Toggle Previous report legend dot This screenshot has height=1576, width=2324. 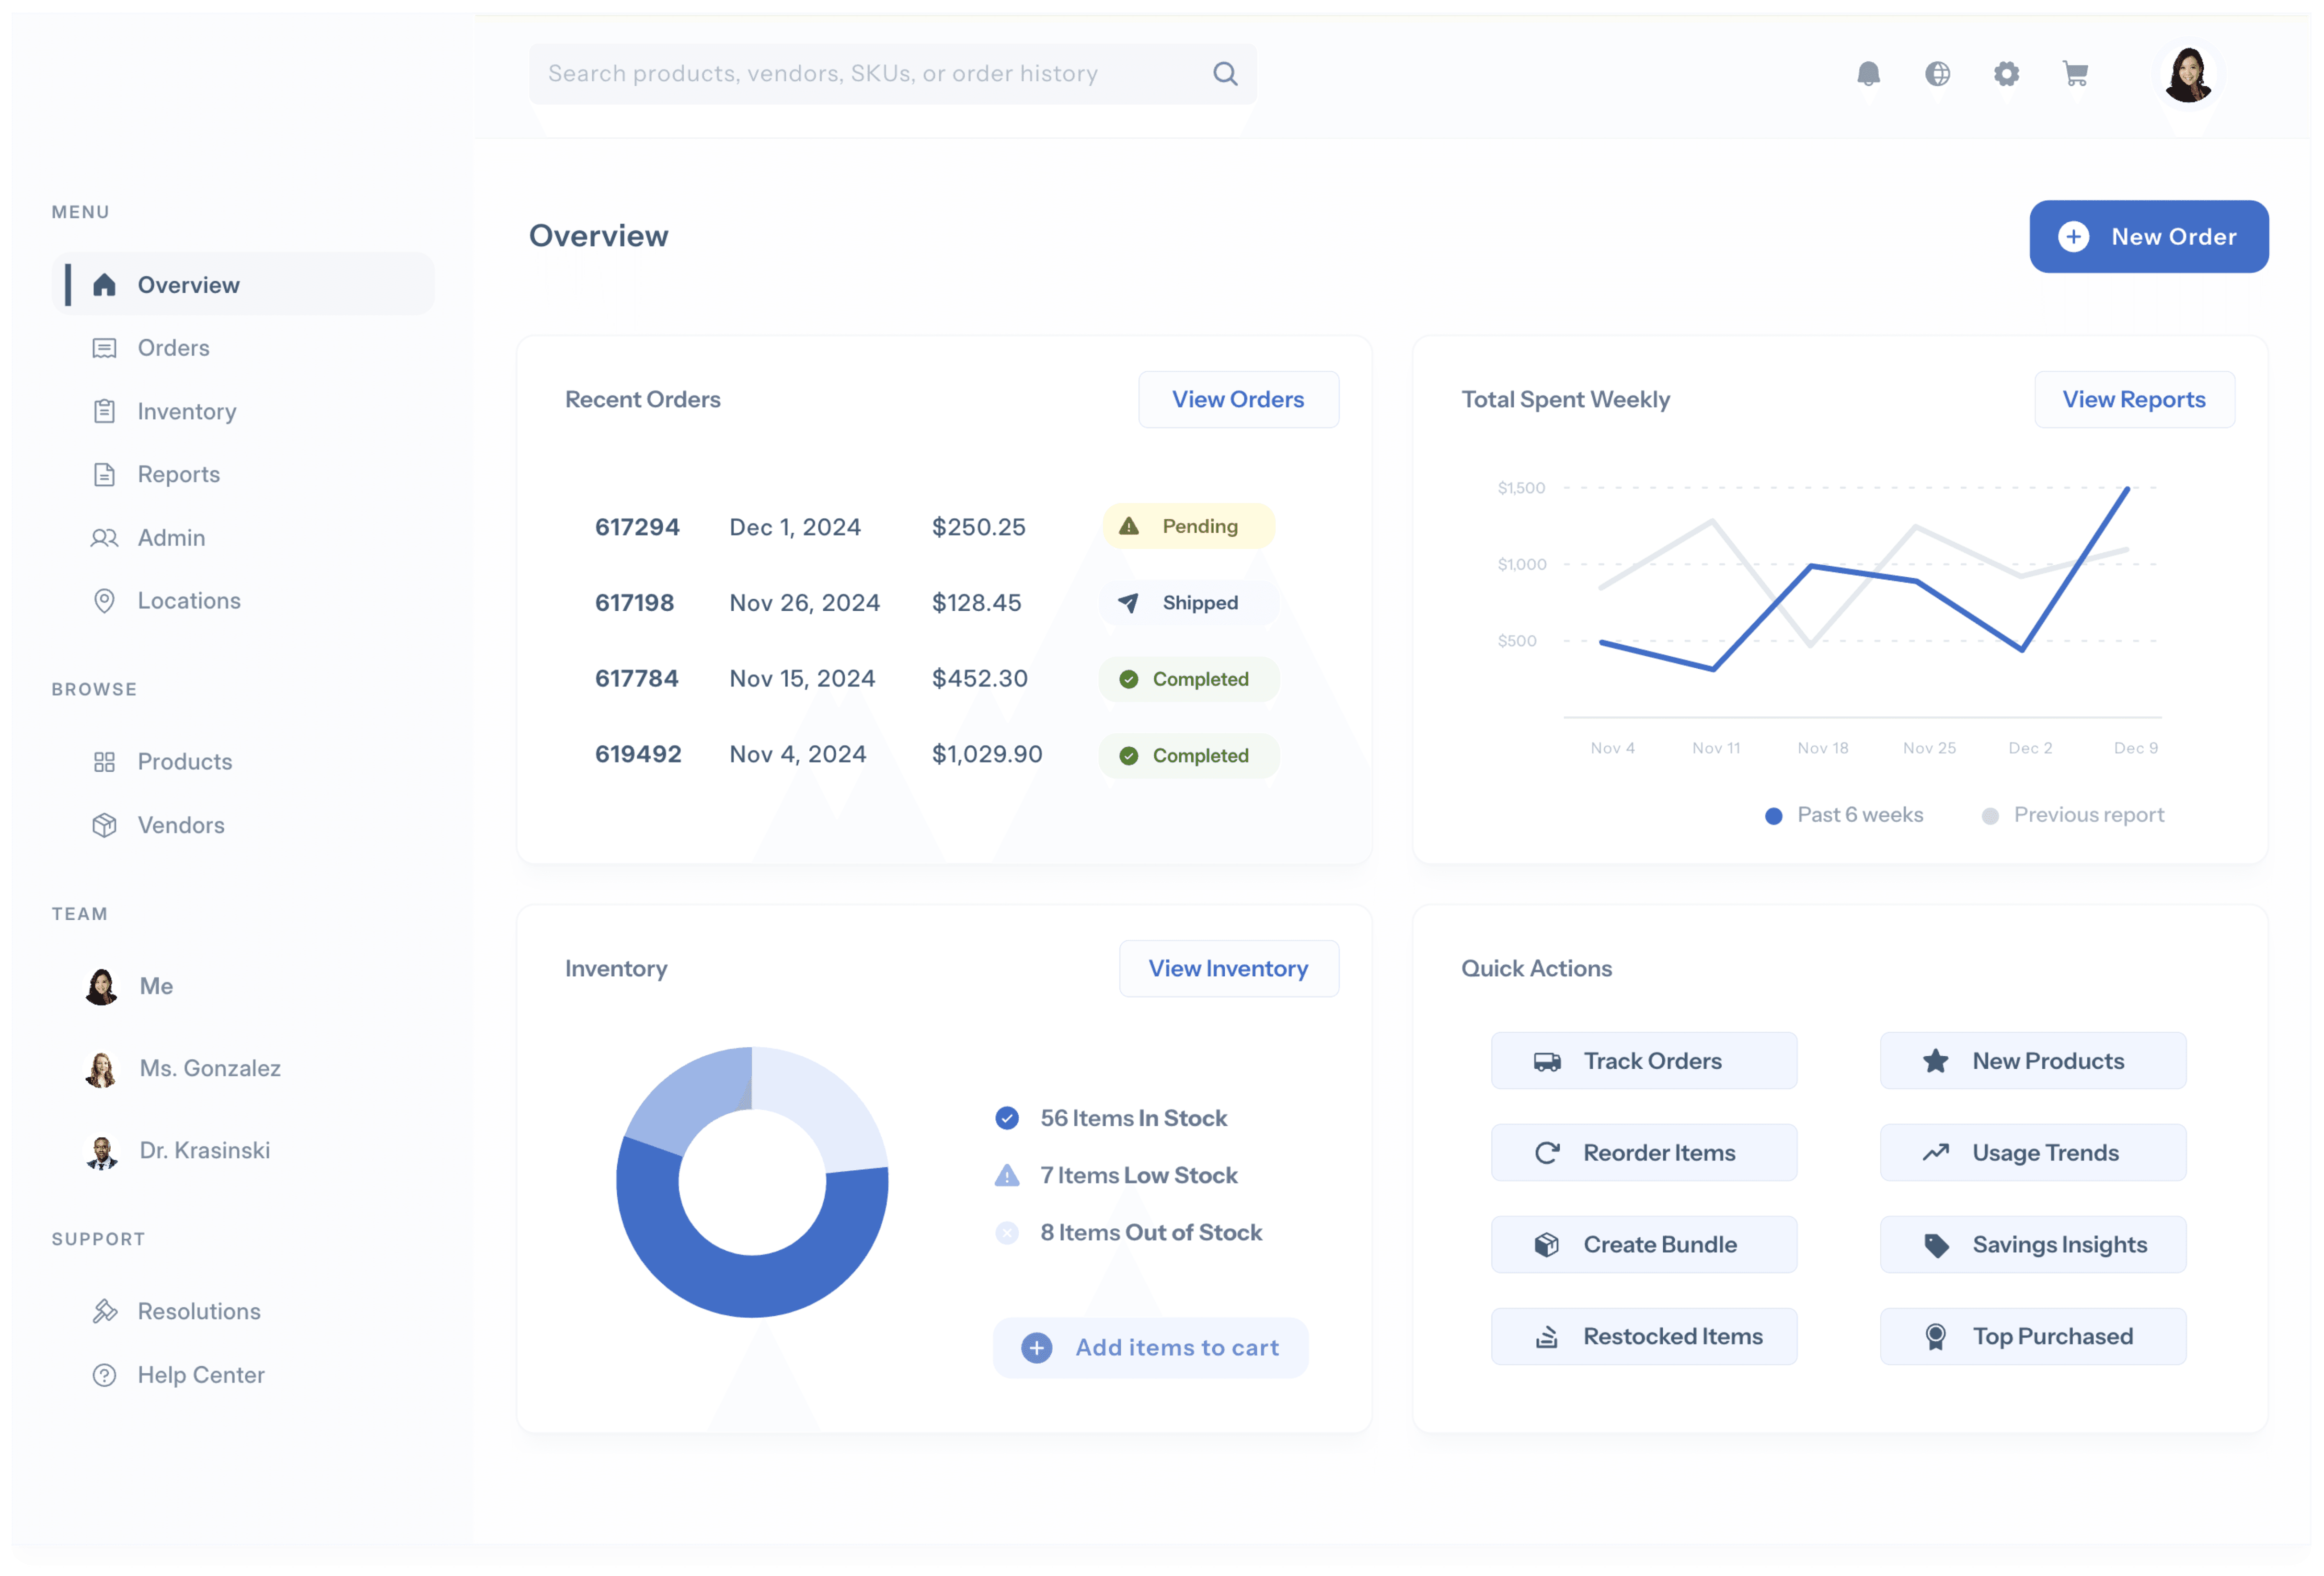(x=1990, y=816)
